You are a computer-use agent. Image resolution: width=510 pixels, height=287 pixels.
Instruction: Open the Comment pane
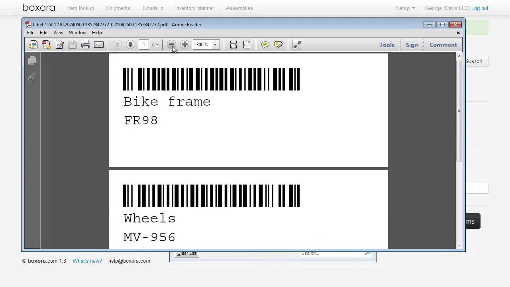443,45
